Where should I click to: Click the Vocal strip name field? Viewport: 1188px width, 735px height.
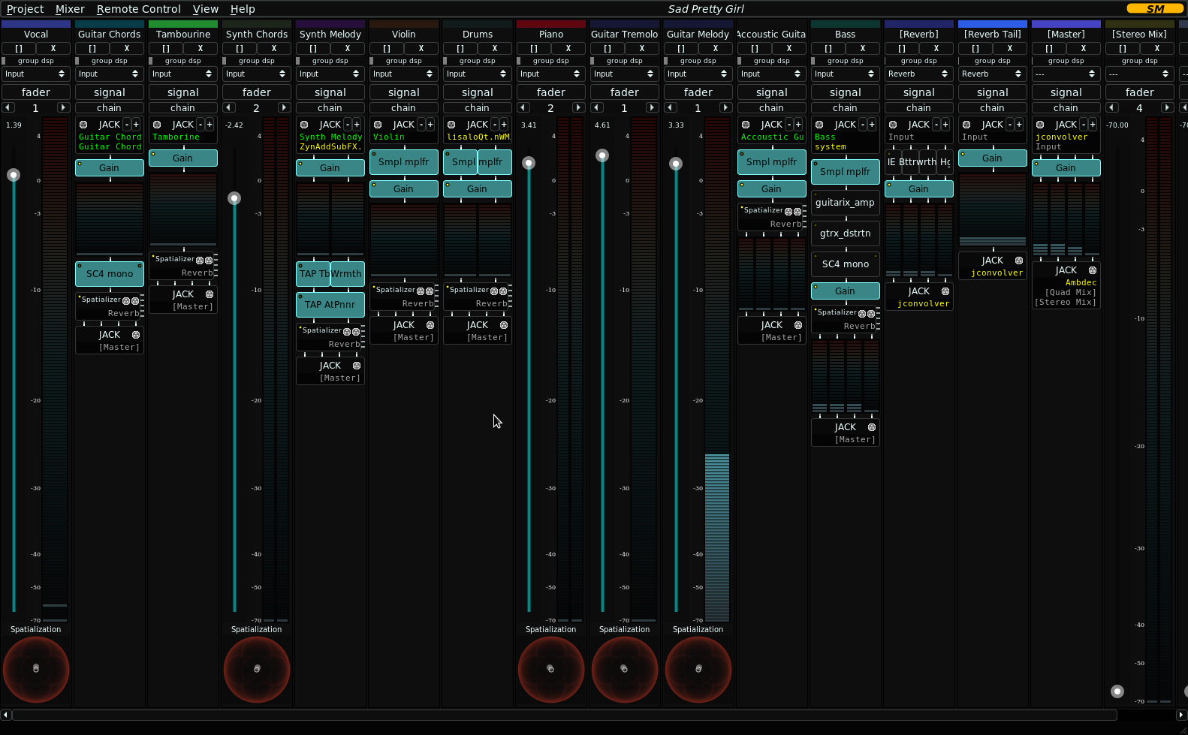[x=36, y=35]
